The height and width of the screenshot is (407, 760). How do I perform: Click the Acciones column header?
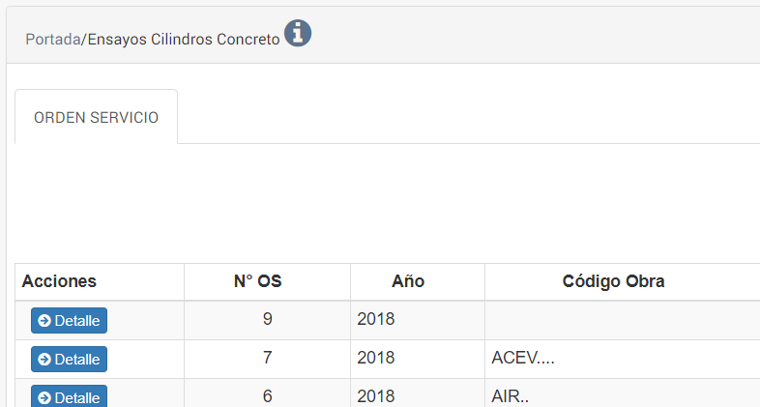(x=59, y=281)
